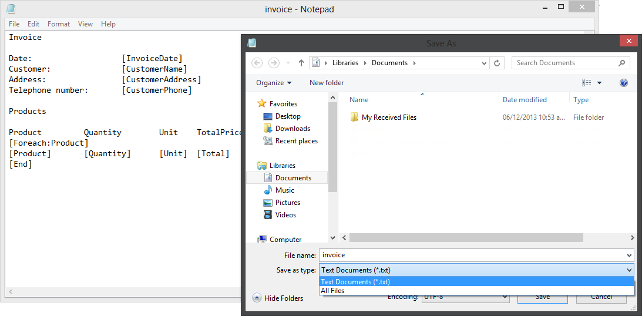
Task: Click the Save button
Action: pos(543,298)
